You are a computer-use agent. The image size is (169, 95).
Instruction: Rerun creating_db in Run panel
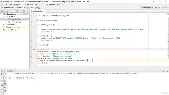[2, 74]
